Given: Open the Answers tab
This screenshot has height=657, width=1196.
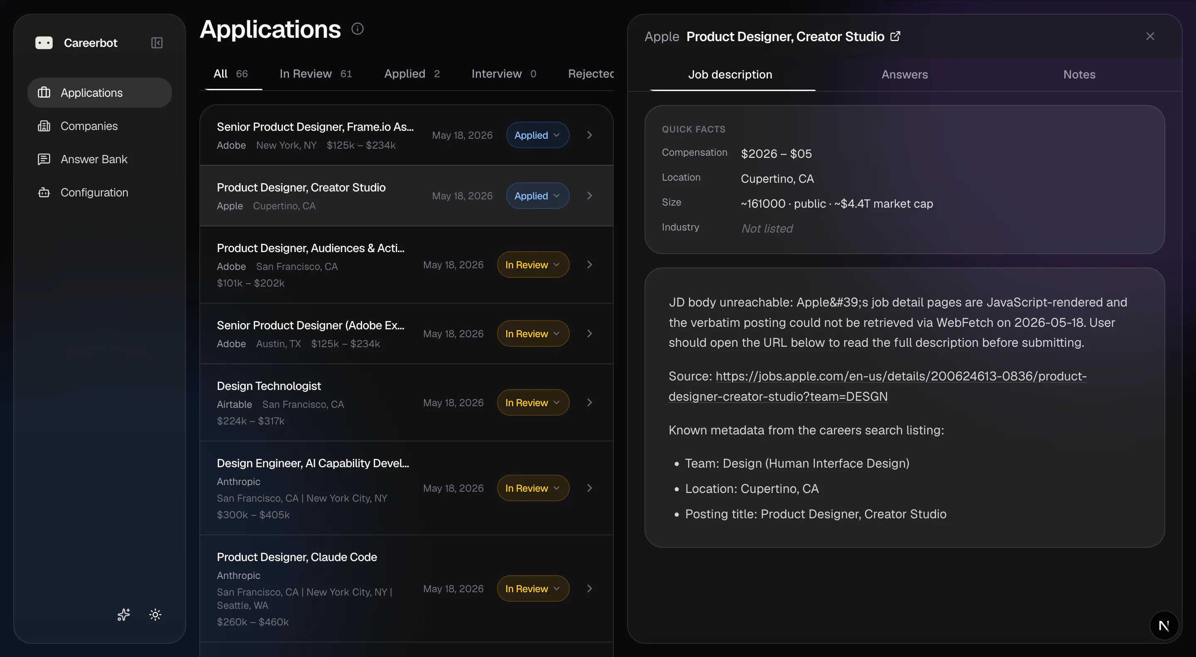Looking at the screenshot, I should coord(904,74).
